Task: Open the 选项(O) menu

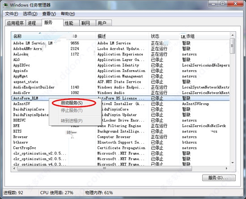Action: tap(30, 14)
